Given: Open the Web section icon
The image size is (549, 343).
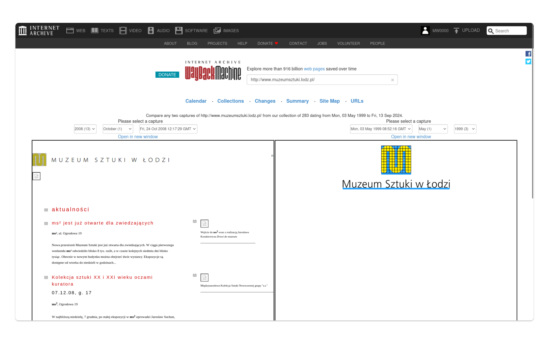Looking at the screenshot, I should click(x=70, y=31).
